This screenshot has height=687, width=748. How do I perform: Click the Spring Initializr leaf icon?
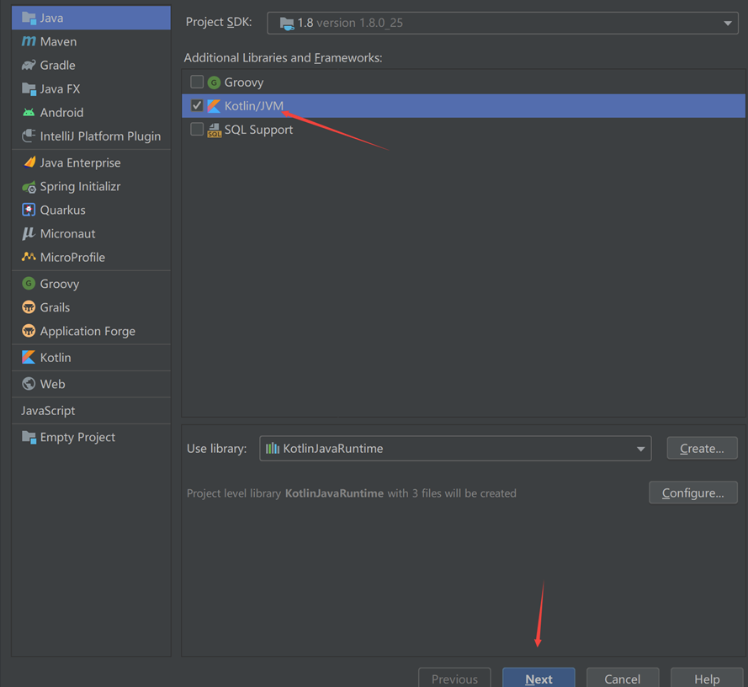coord(29,187)
